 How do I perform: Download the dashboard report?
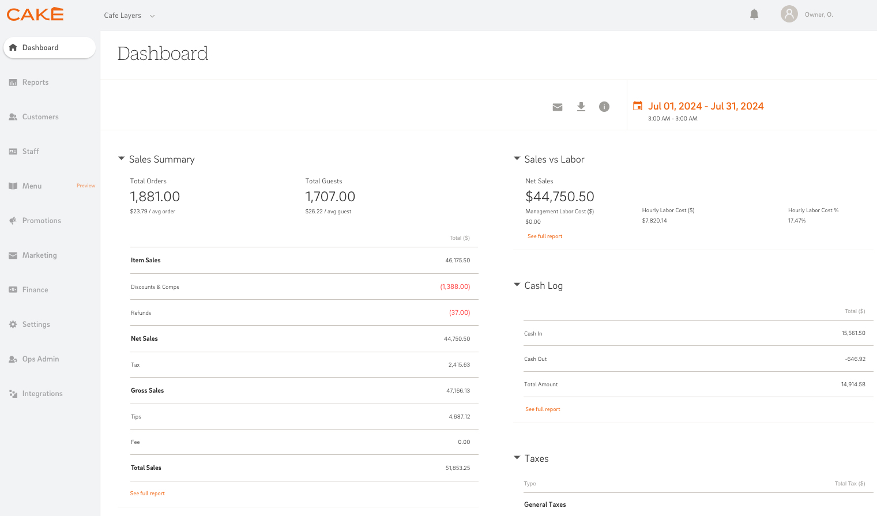(581, 107)
